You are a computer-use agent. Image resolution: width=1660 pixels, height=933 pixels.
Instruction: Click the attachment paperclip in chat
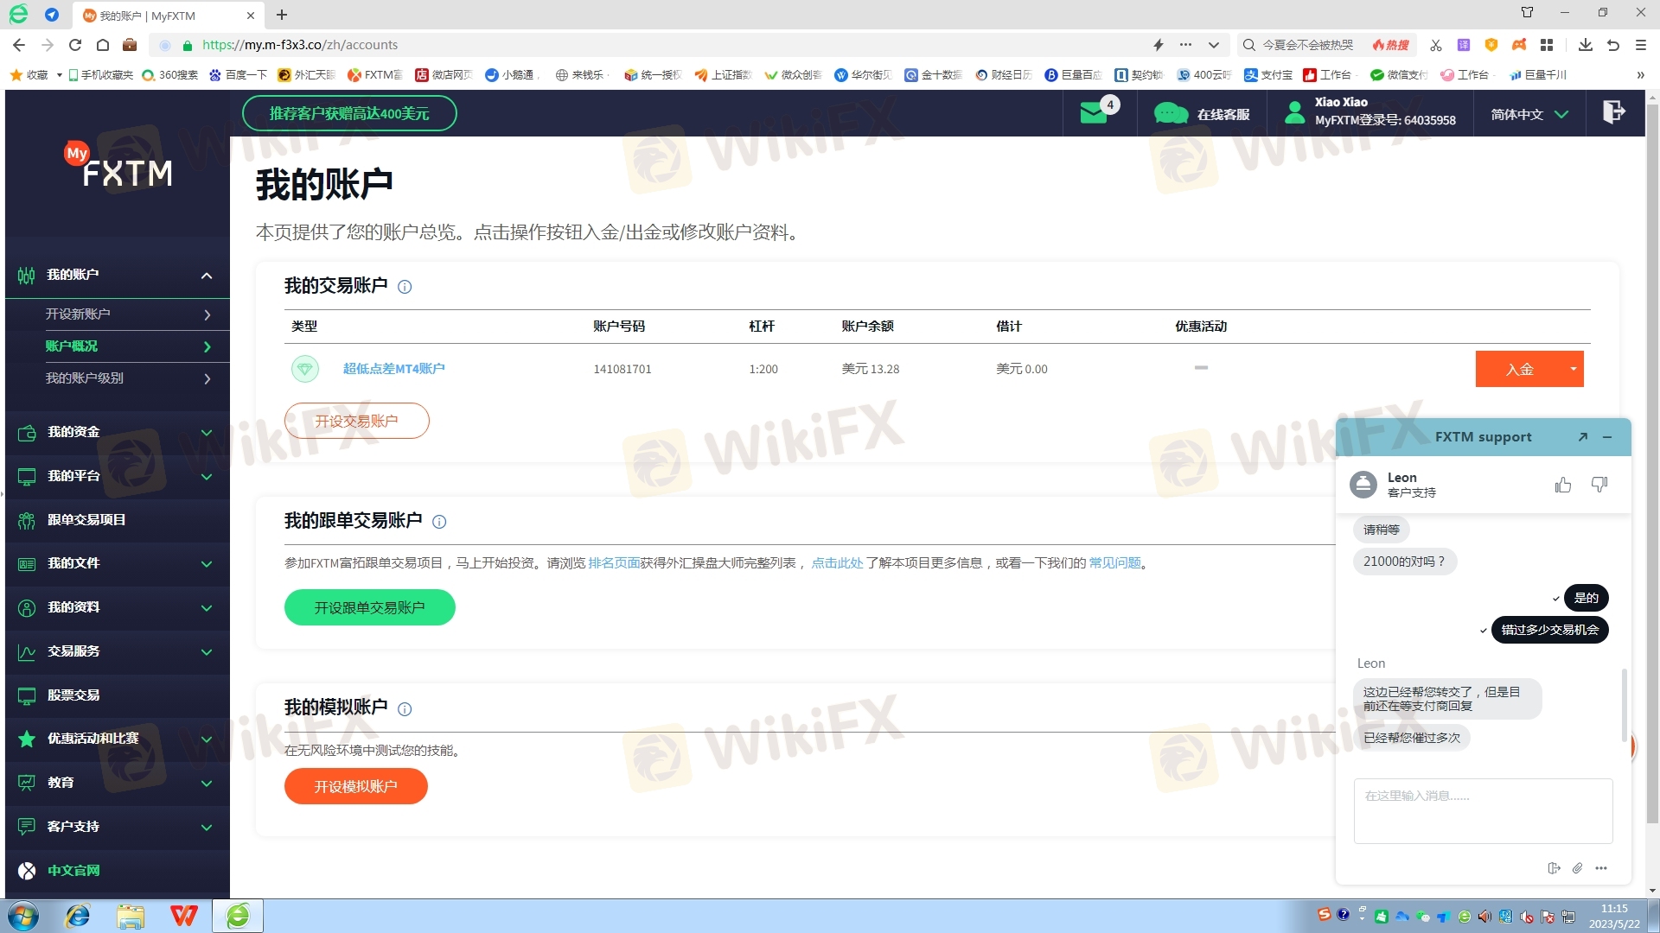(x=1577, y=868)
